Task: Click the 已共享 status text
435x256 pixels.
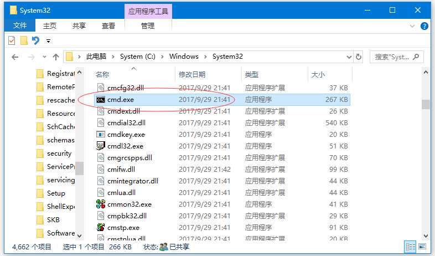Action: (x=179, y=247)
